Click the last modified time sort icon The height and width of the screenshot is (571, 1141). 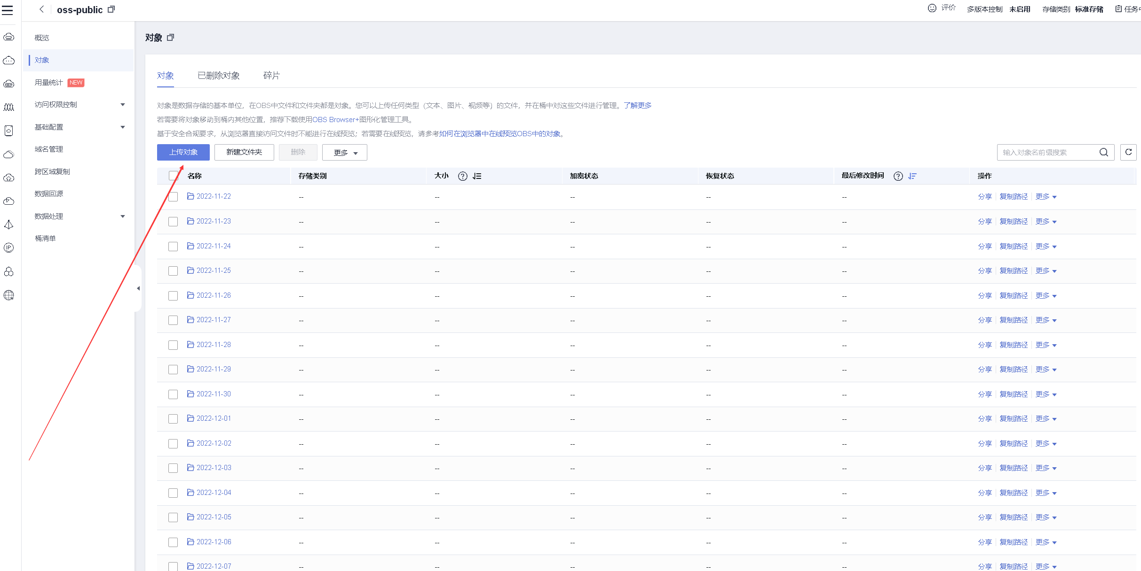pos(912,176)
